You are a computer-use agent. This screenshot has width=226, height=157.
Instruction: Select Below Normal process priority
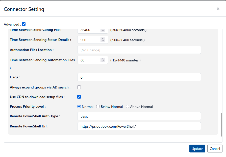tap(98, 107)
